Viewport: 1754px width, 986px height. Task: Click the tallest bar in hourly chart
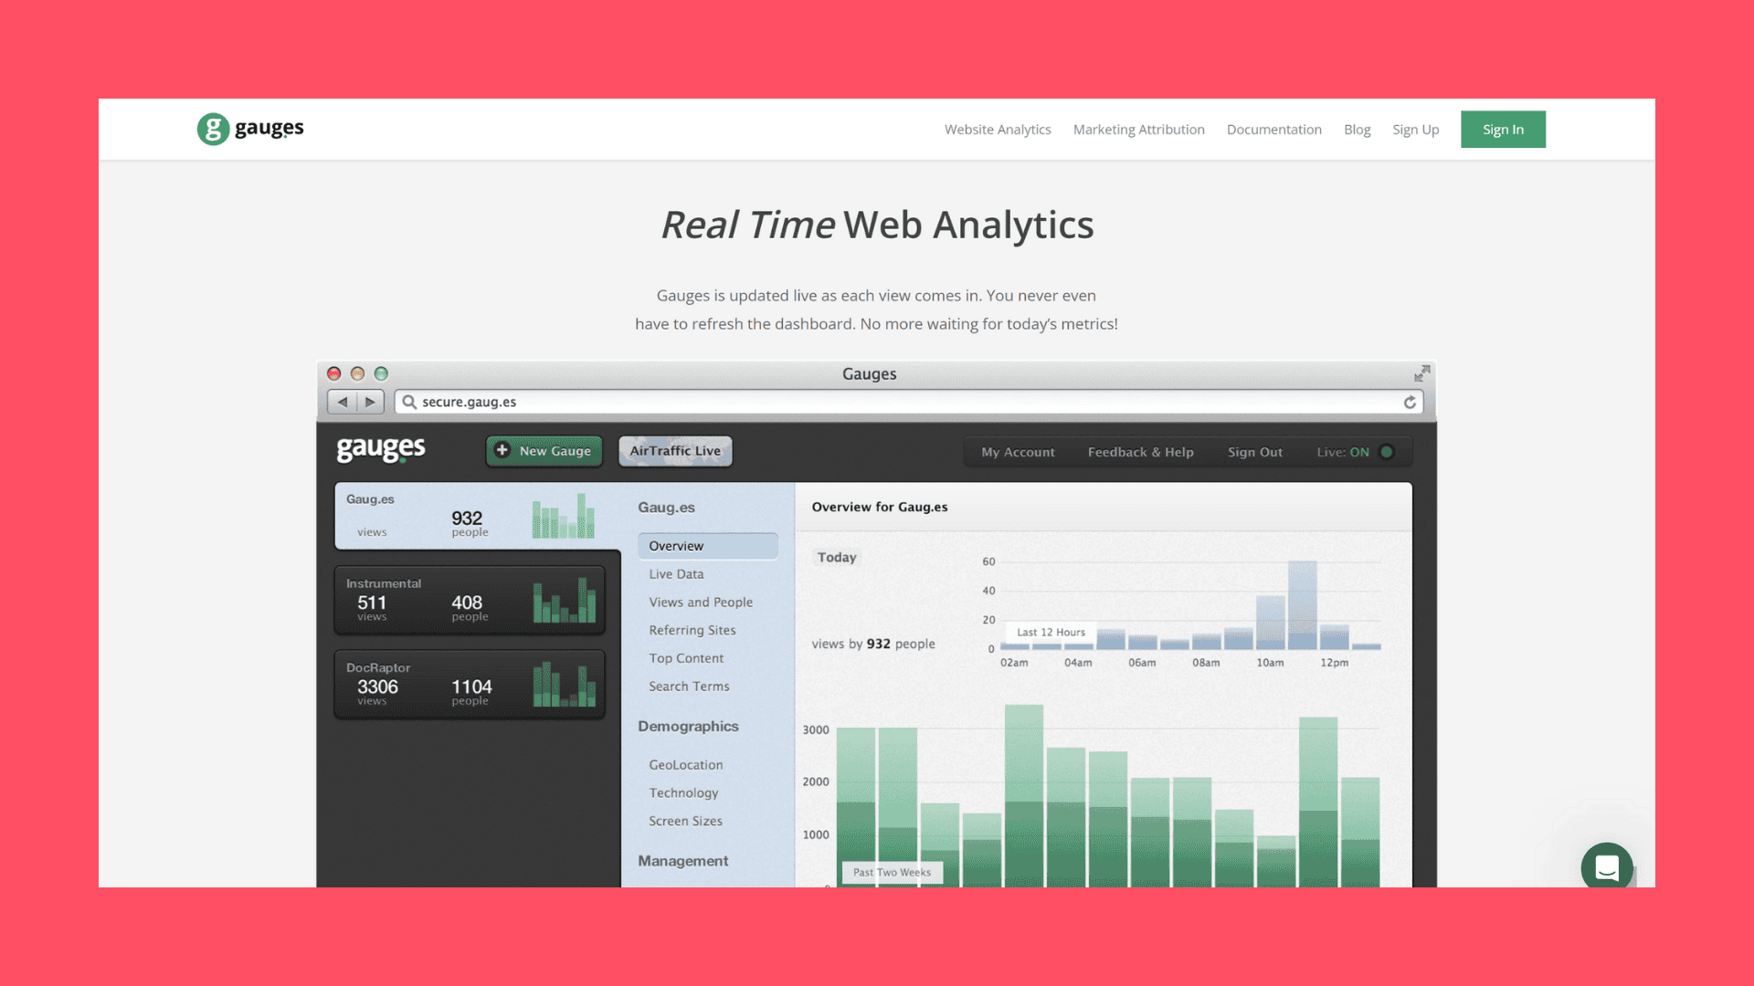click(1302, 605)
